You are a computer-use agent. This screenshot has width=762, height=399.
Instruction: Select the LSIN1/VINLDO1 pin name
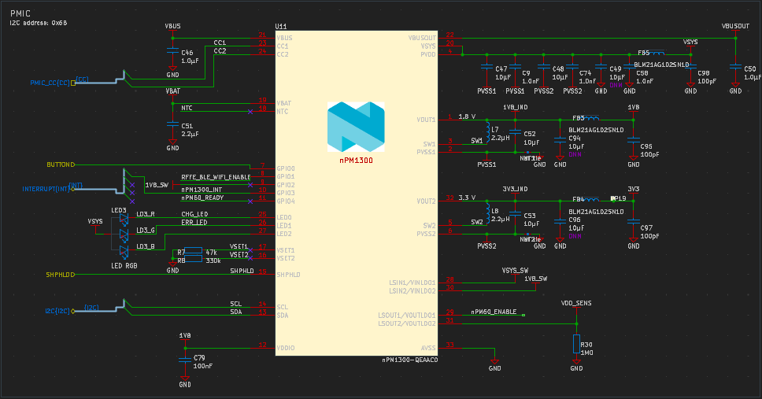412,283
